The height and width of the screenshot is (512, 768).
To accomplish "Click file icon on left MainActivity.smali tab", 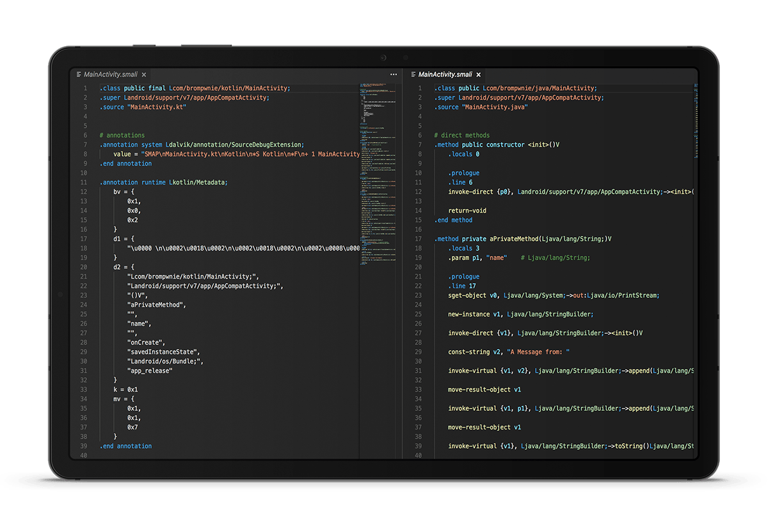I will pos(79,75).
